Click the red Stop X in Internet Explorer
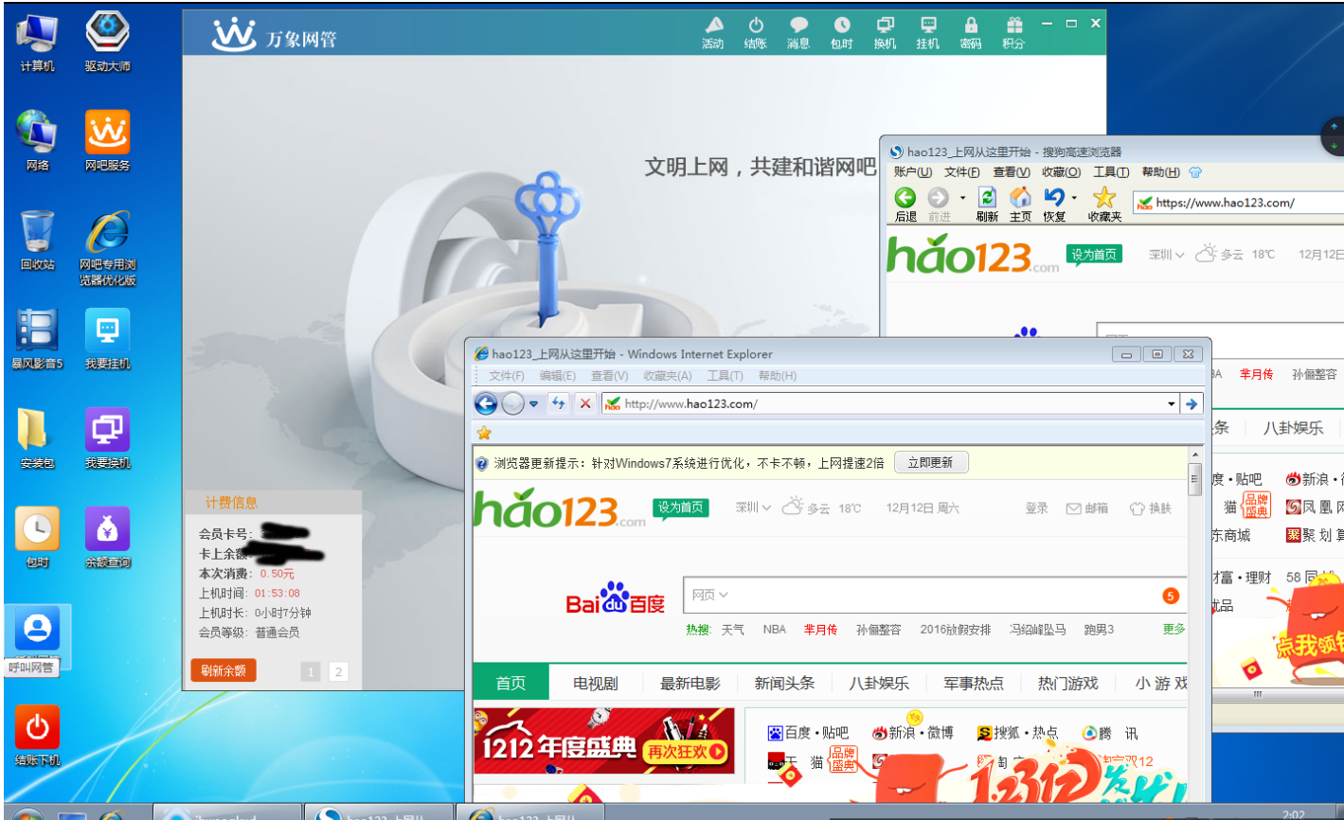Viewport: 1344px width, 820px height. (x=585, y=403)
